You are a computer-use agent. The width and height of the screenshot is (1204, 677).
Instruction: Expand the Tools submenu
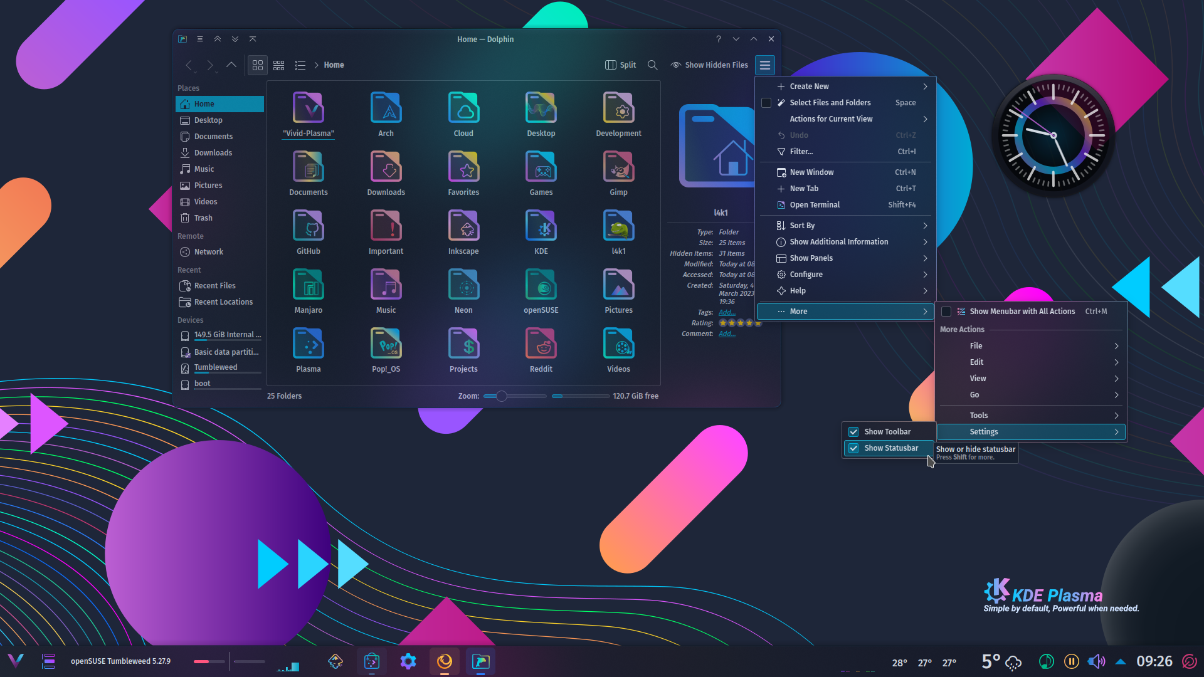(1031, 416)
